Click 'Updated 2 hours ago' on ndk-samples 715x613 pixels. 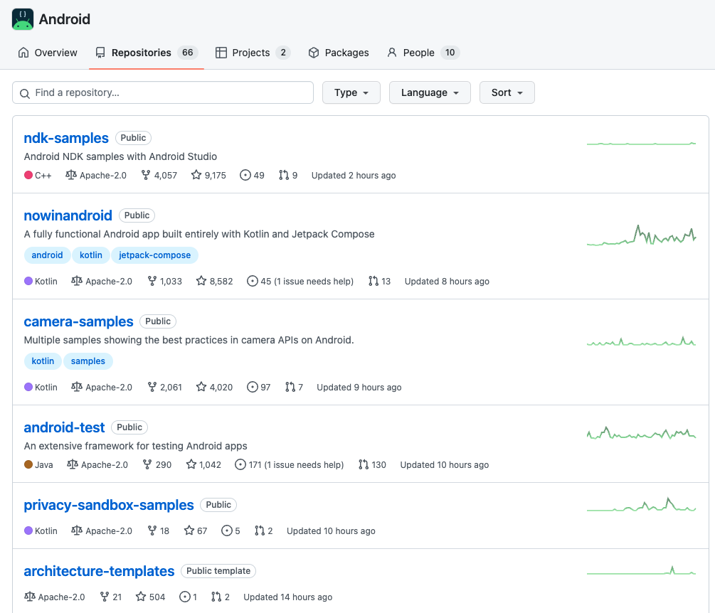pyautogui.click(x=354, y=176)
